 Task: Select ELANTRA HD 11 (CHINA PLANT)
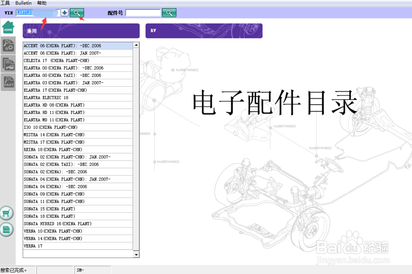(x=78, y=113)
